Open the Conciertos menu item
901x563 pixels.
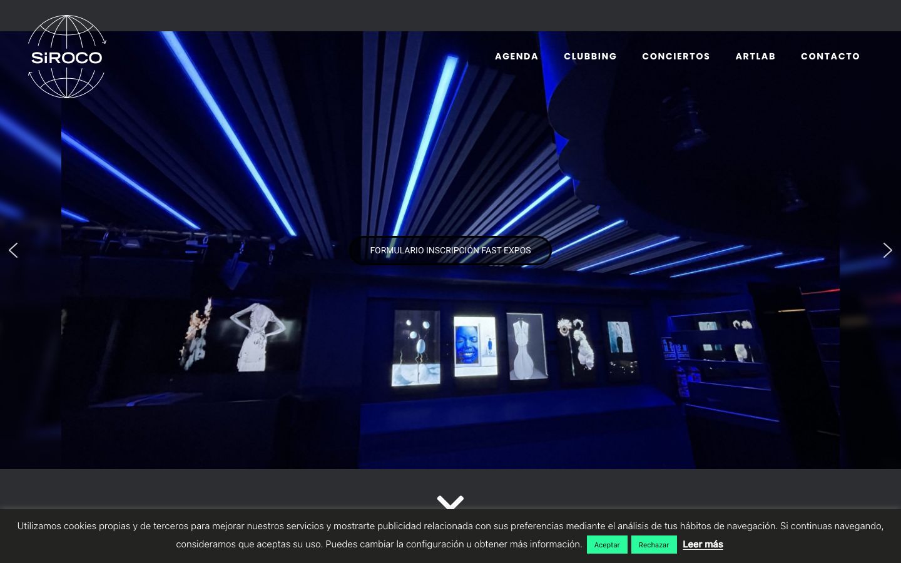676,56
